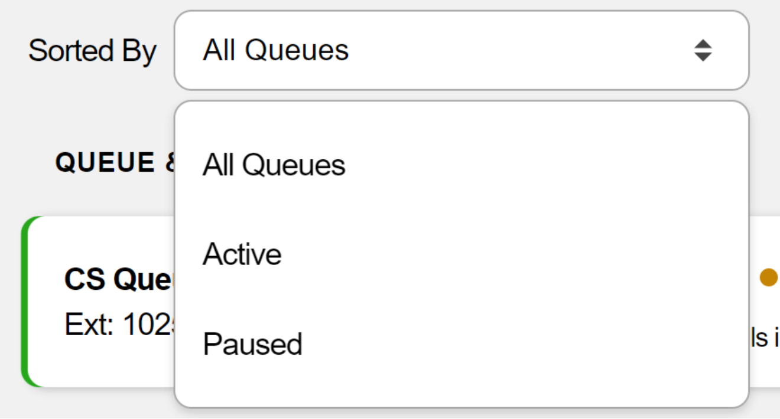Image resolution: width=780 pixels, height=419 pixels.
Task: Click the truncated text at the card's right edge
Action: pyautogui.click(x=766, y=338)
